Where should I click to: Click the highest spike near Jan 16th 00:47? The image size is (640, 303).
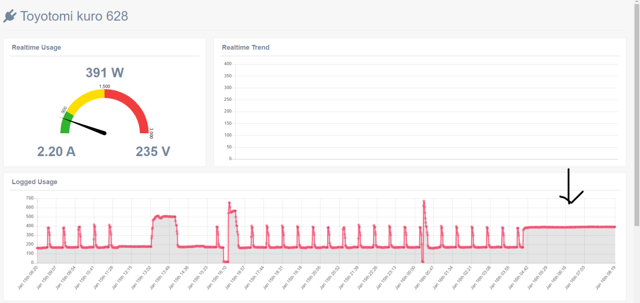pos(424,201)
